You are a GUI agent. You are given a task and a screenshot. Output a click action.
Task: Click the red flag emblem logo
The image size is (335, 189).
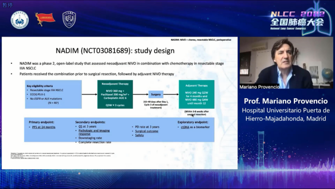(x=45, y=19)
